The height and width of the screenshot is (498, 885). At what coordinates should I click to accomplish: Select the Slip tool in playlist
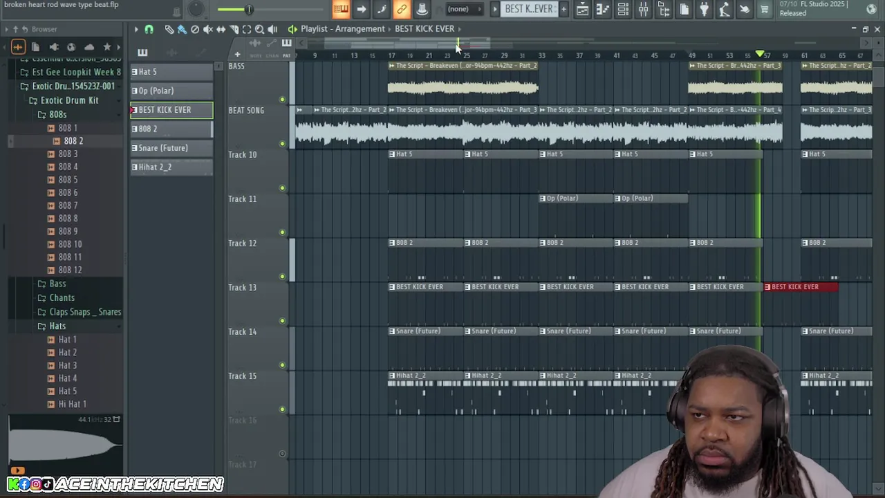point(221,29)
